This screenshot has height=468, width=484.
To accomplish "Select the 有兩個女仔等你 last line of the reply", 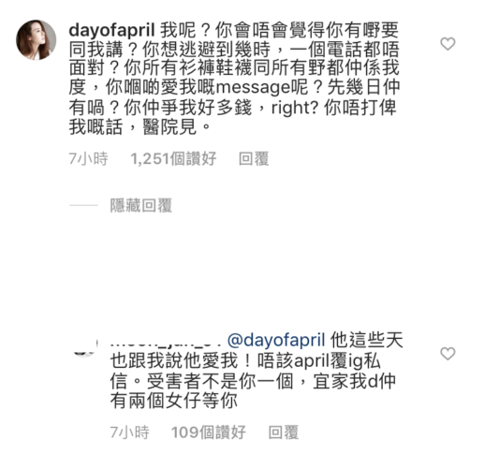I will point(173,401).
